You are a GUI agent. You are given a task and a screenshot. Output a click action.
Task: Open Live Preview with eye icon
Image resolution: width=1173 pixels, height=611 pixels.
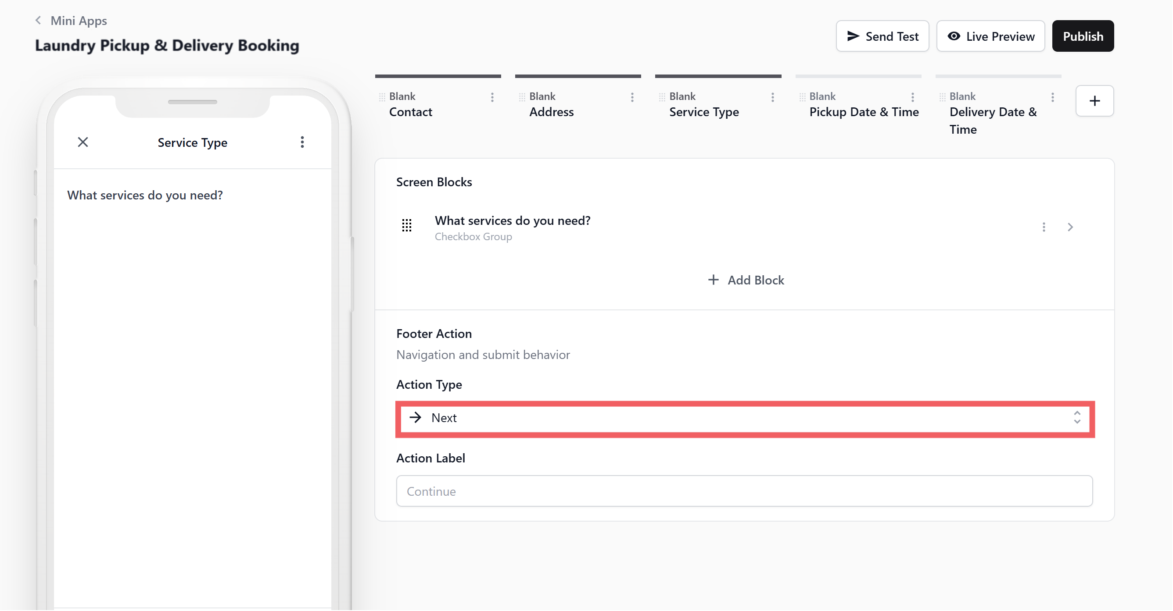tap(990, 36)
